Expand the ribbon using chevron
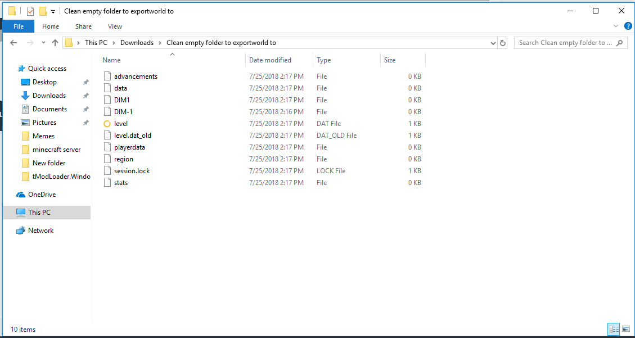Image resolution: width=635 pixels, height=338 pixels. [616, 27]
